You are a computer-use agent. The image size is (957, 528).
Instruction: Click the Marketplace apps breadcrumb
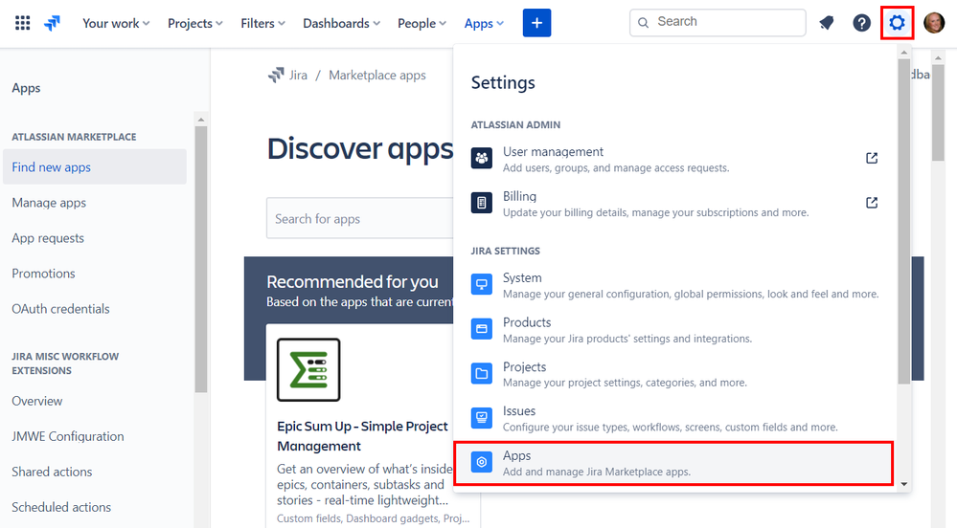coord(377,75)
